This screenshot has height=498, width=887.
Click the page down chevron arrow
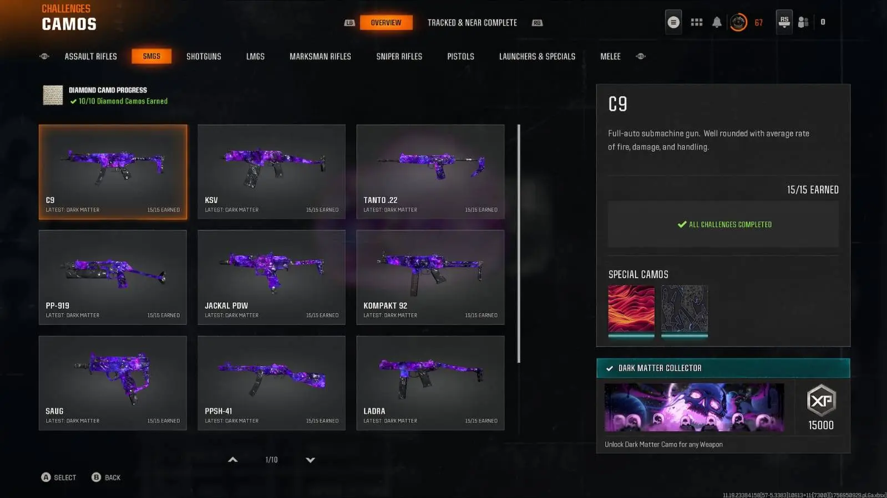(x=311, y=460)
